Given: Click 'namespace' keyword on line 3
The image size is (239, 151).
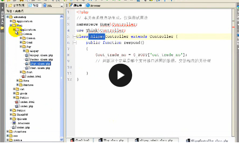Looking at the screenshot, I should pos(87,25).
